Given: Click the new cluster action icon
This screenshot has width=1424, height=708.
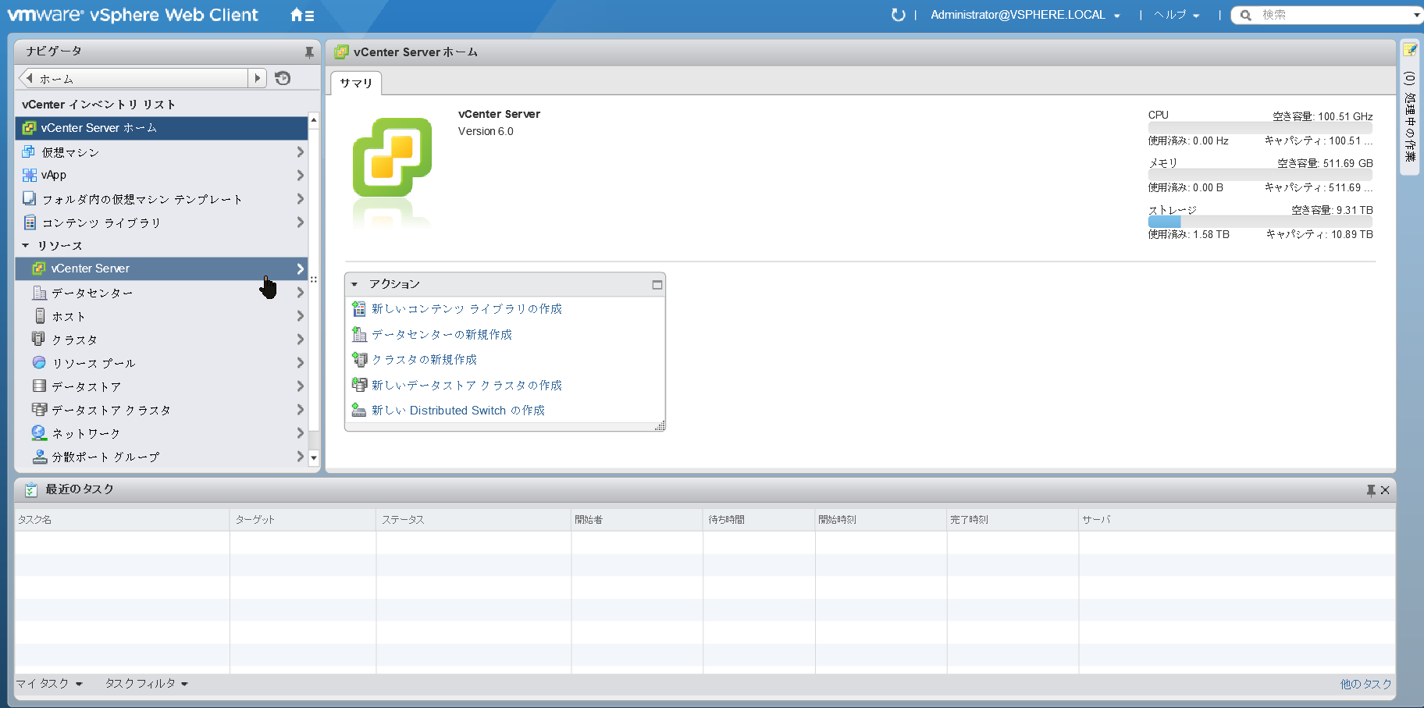Looking at the screenshot, I should (359, 359).
